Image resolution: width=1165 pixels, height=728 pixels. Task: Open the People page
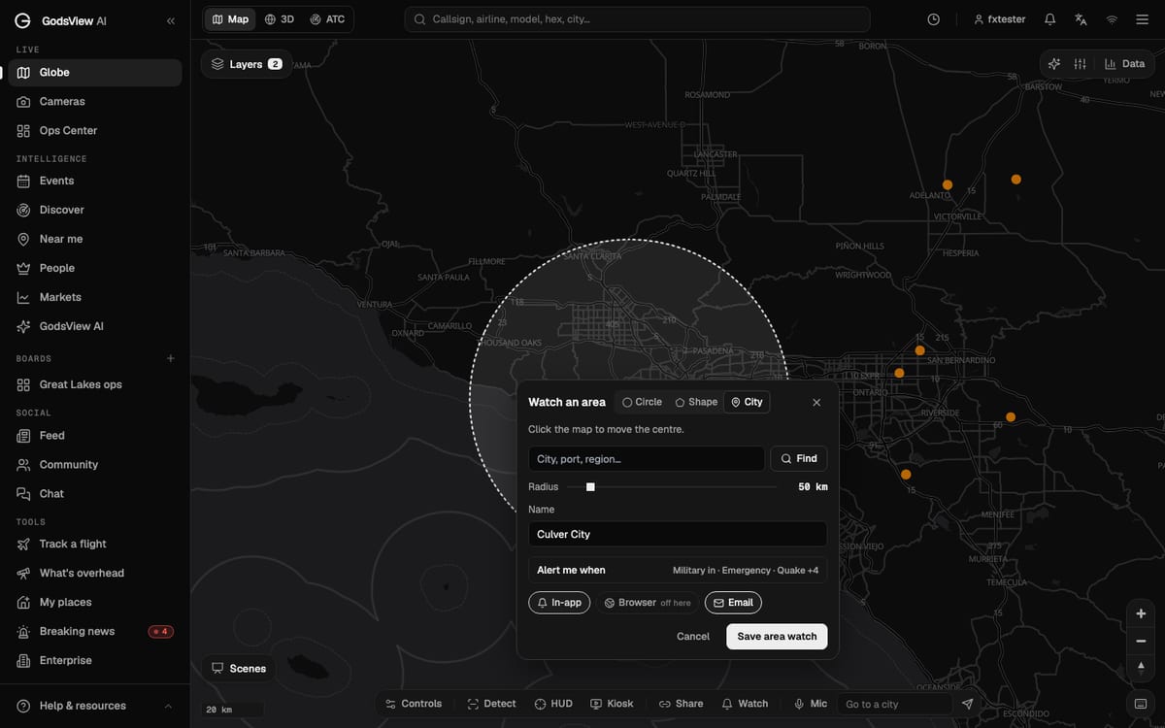pos(95,268)
